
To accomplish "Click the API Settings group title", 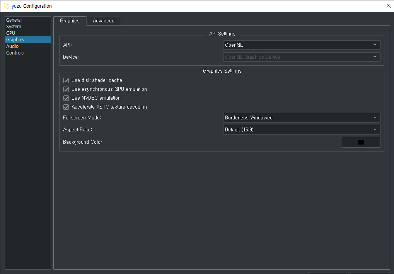I will pos(222,34).
